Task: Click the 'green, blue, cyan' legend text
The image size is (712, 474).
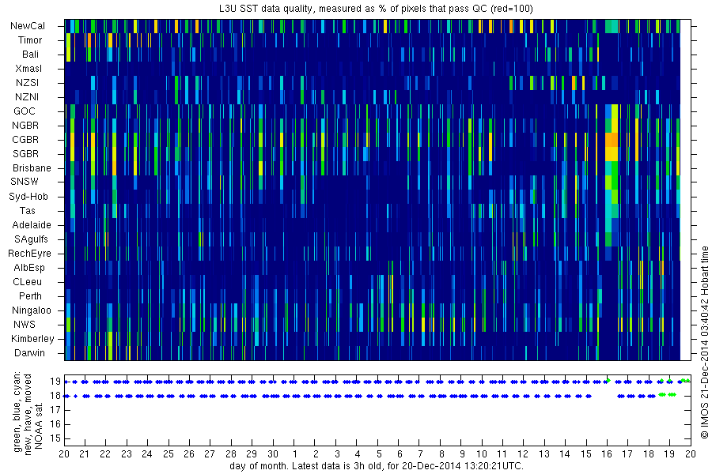Action: pyautogui.click(x=17, y=412)
